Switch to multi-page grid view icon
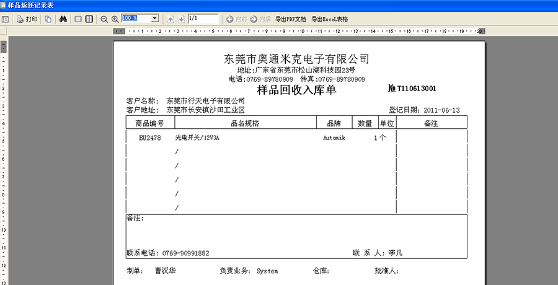558x285 pixels. (89, 19)
